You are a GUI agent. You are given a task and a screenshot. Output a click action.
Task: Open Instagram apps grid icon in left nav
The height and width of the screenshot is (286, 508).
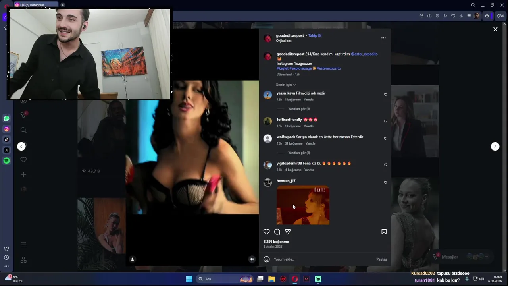pos(23,260)
